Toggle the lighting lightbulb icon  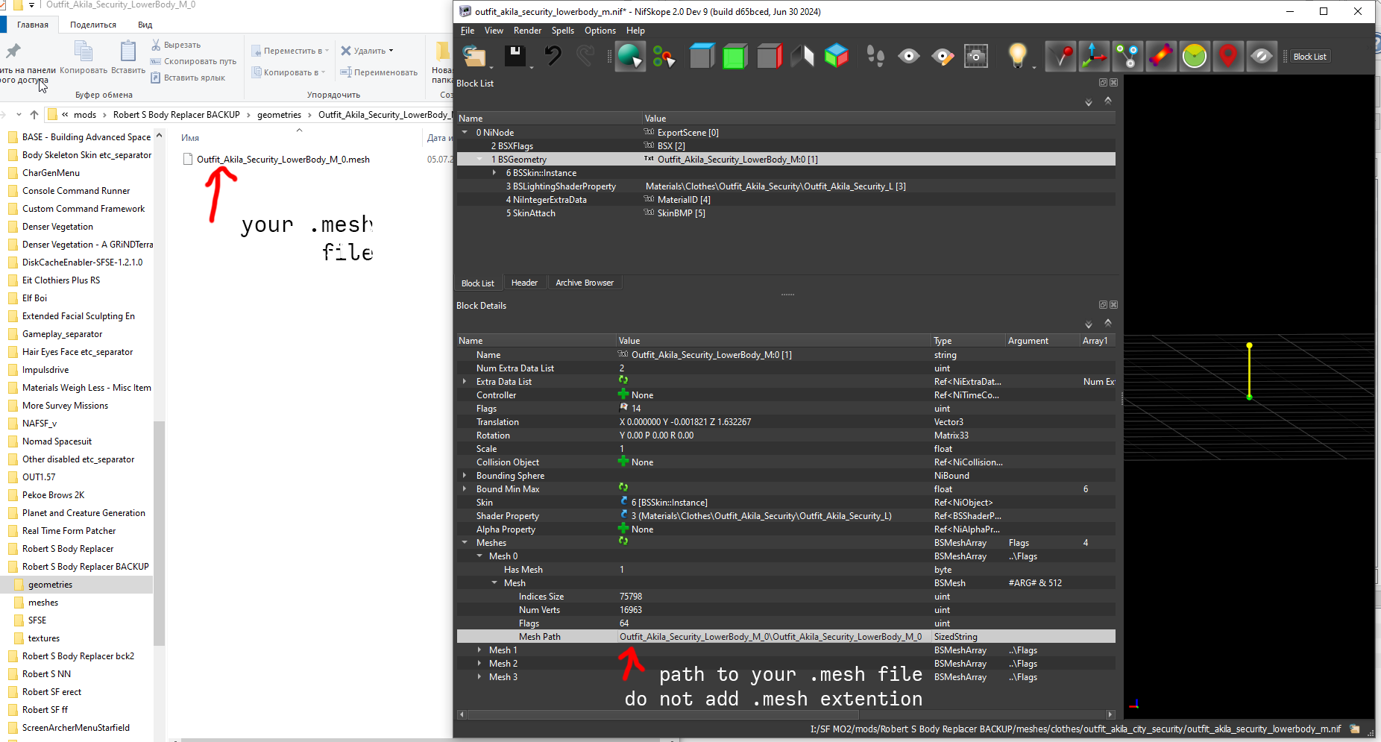tap(1017, 56)
